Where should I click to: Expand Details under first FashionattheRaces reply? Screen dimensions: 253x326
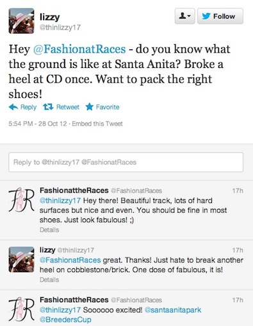pyautogui.click(x=49, y=230)
